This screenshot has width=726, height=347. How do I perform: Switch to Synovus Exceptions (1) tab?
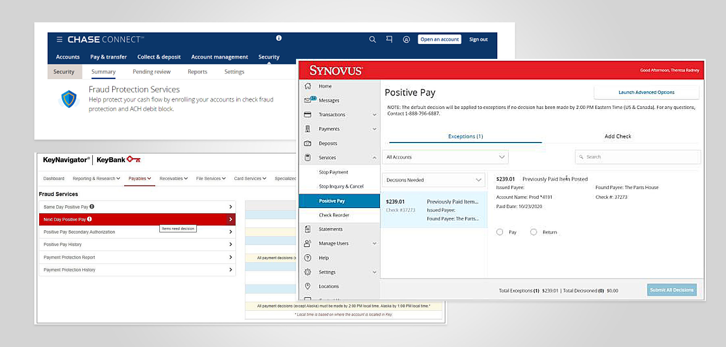pyautogui.click(x=465, y=136)
